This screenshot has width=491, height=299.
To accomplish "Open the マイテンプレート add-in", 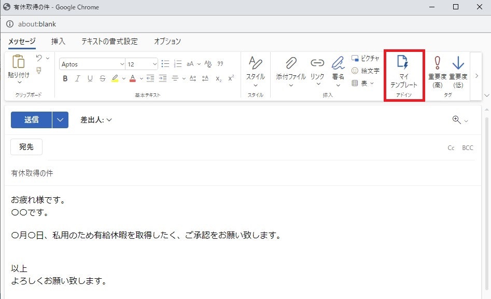I will point(404,72).
